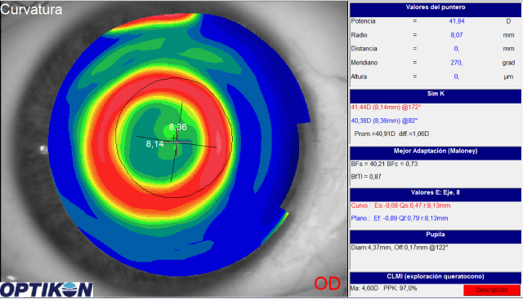
Task: Click the 8,14 radius label on map
Action: 154,144
